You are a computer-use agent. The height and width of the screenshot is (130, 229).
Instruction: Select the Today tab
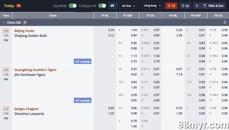[x=9, y=6]
